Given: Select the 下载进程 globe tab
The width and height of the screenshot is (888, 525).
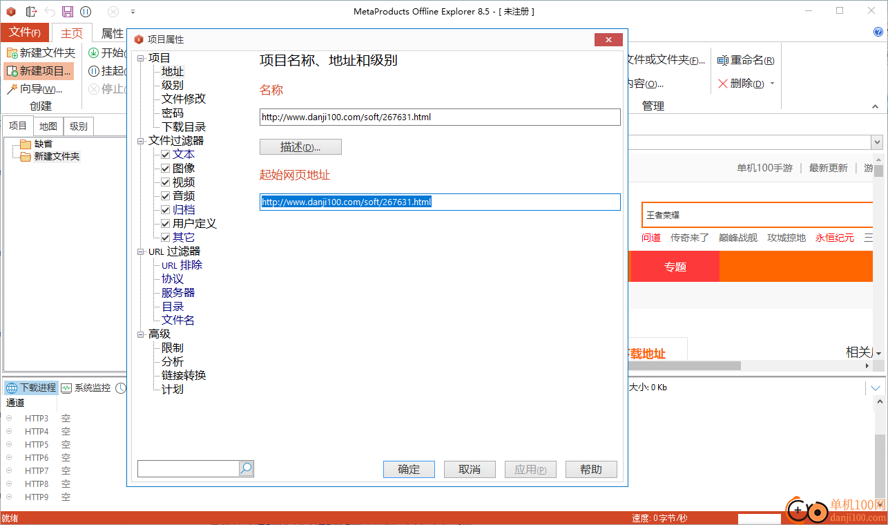Looking at the screenshot, I should (x=31, y=388).
